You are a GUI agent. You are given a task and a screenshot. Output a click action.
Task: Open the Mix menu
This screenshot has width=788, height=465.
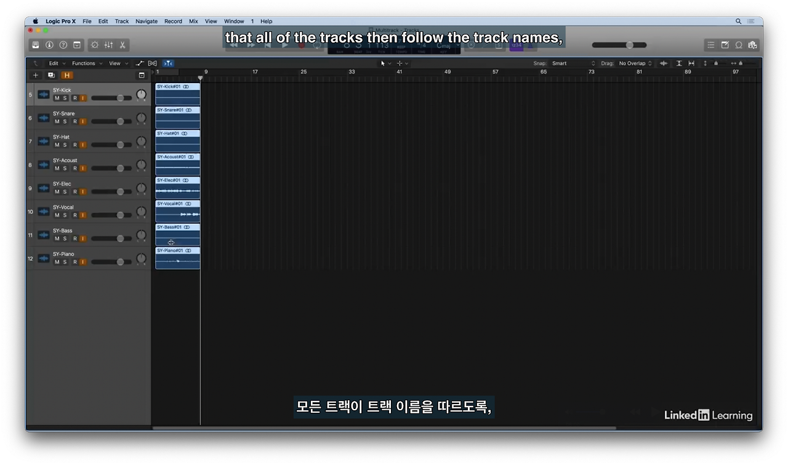coord(193,21)
